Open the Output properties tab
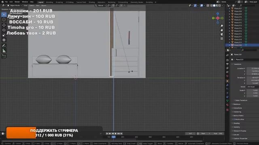This screenshot has height=145, width=259. (227, 64)
